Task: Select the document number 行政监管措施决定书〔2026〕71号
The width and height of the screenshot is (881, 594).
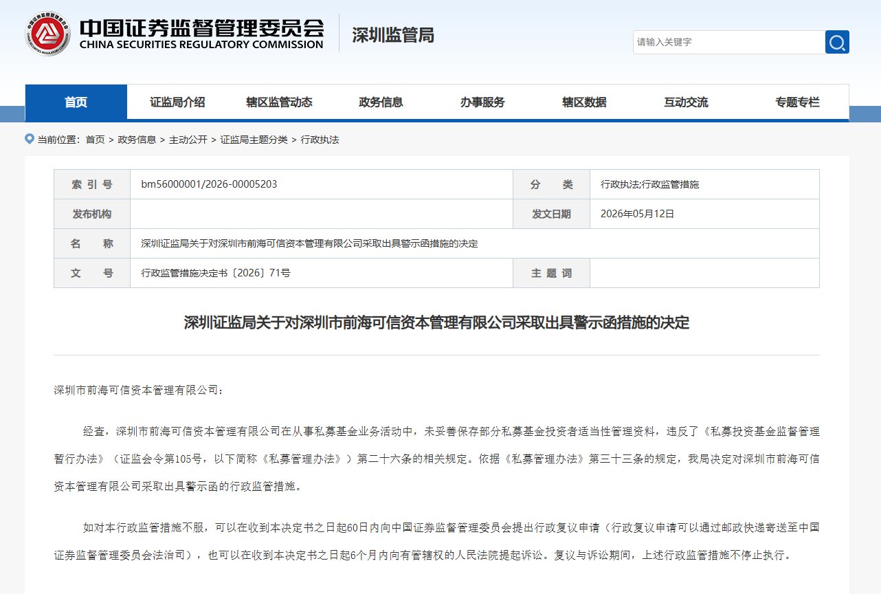Action: 216,273
